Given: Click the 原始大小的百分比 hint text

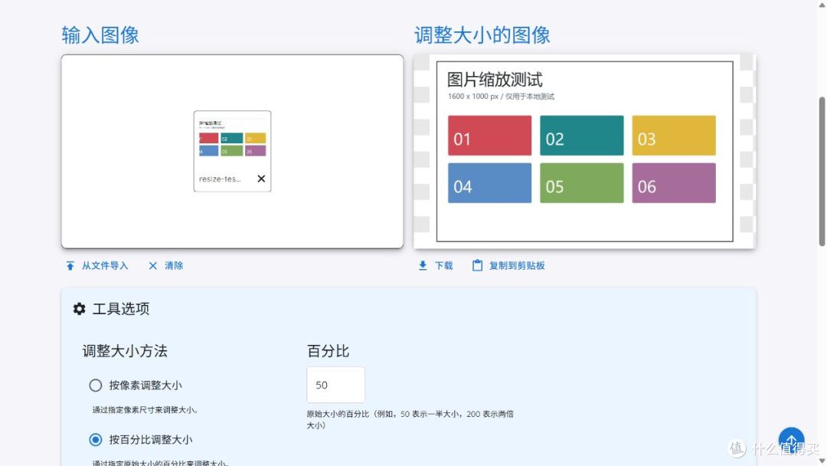Looking at the screenshot, I should click(x=410, y=419).
